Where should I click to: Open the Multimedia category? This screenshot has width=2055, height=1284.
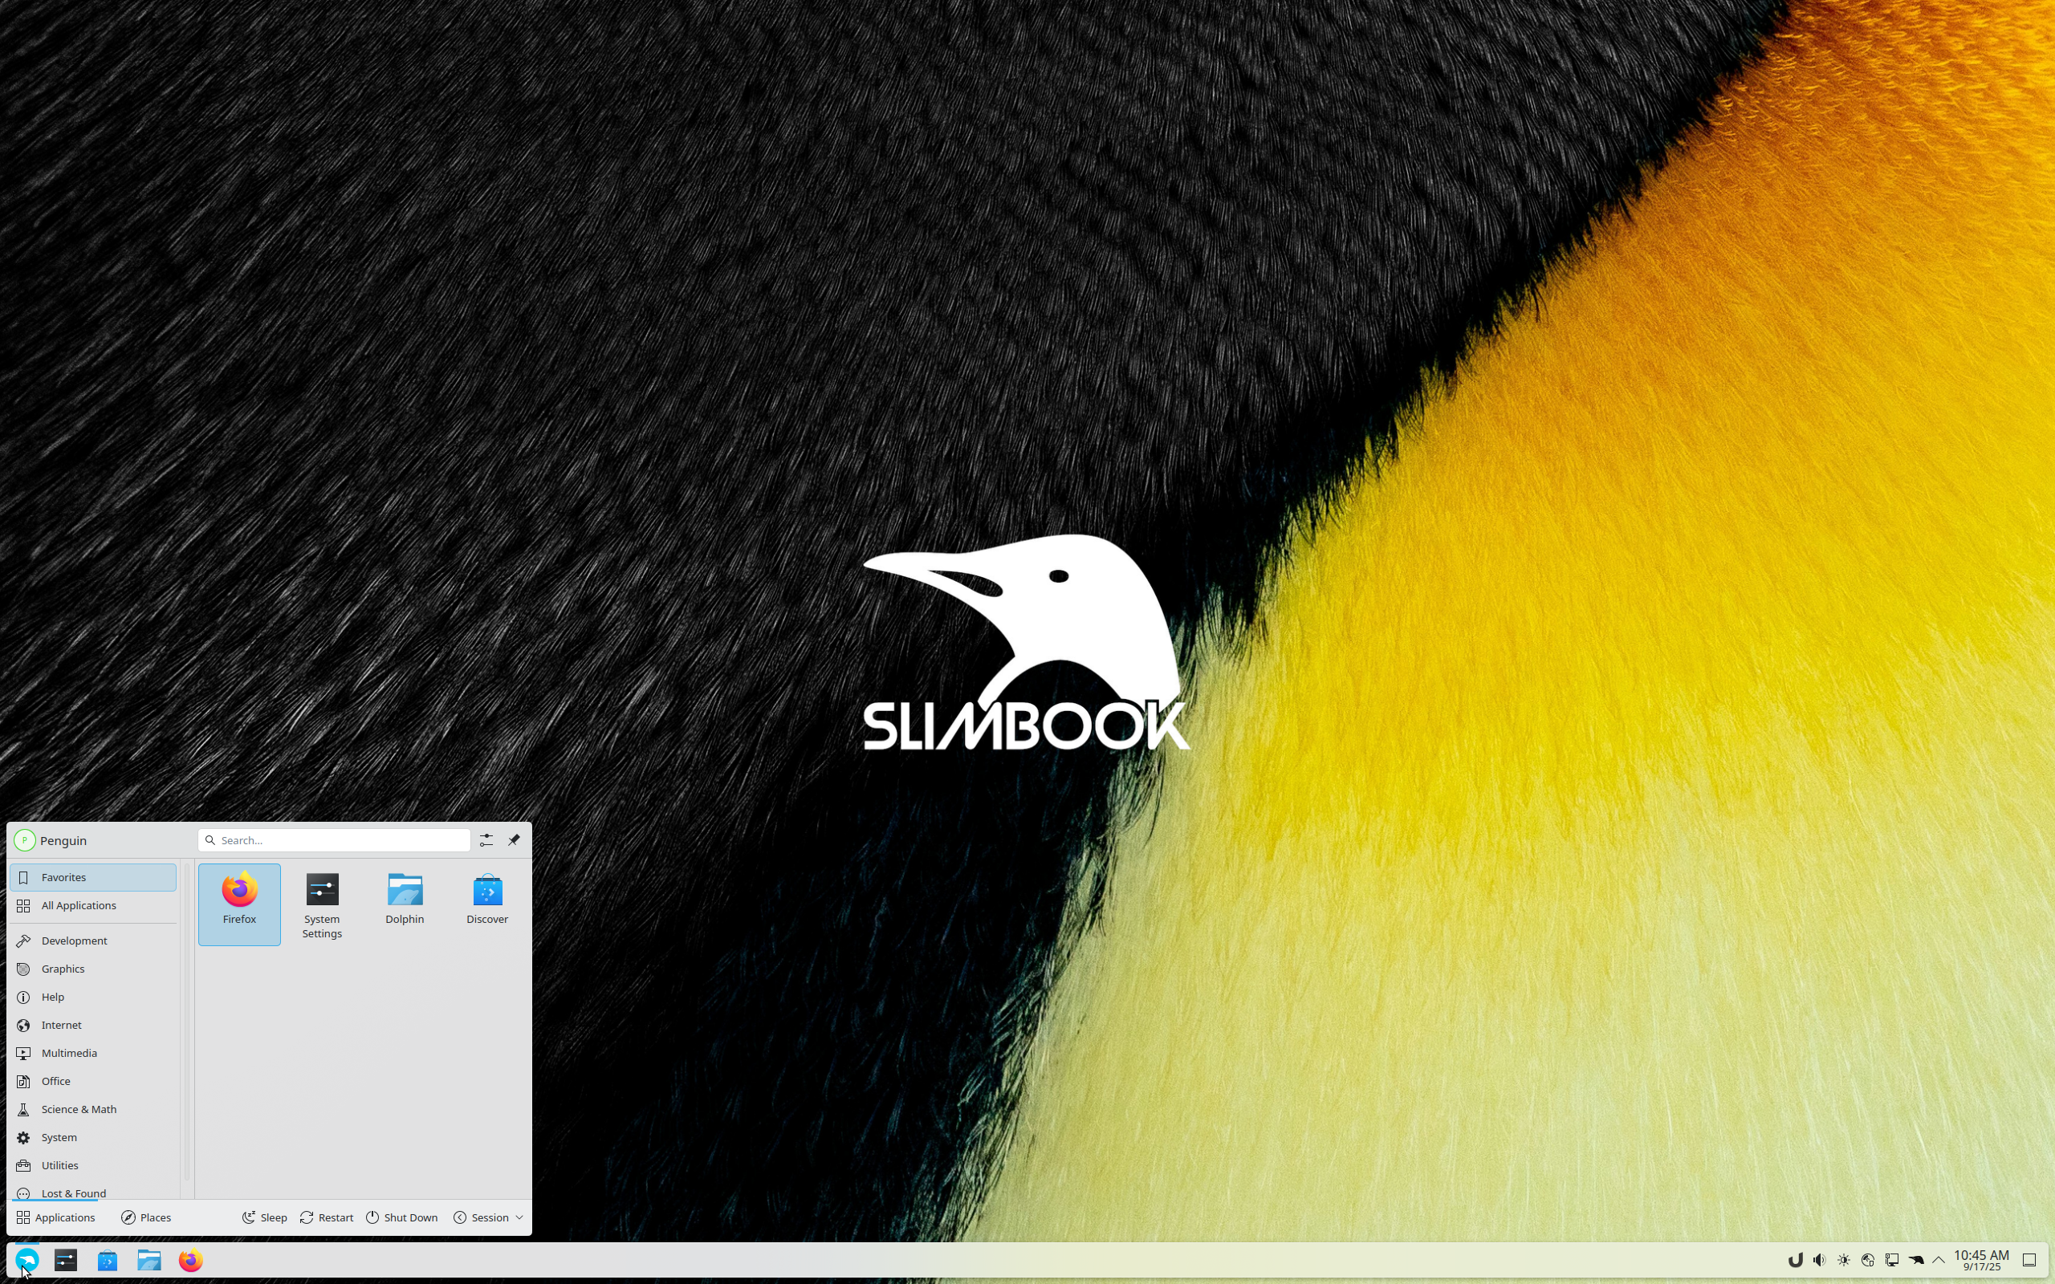(x=93, y=1053)
